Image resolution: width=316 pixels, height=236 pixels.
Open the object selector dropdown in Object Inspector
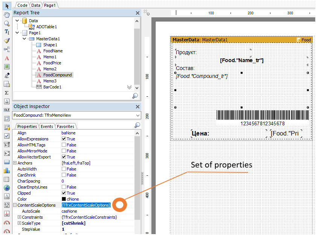(137, 115)
